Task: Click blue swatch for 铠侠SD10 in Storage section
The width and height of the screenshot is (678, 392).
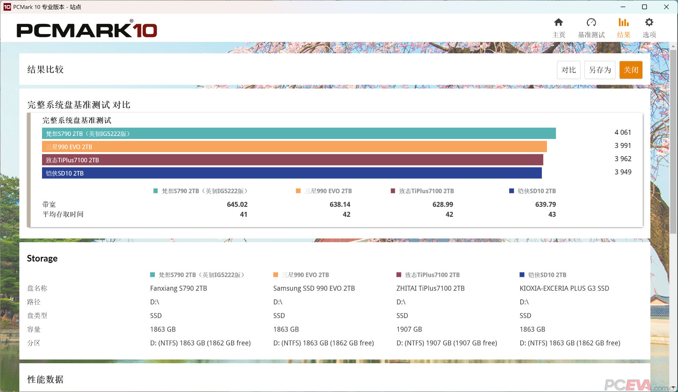Action: click(x=522, y=275)
